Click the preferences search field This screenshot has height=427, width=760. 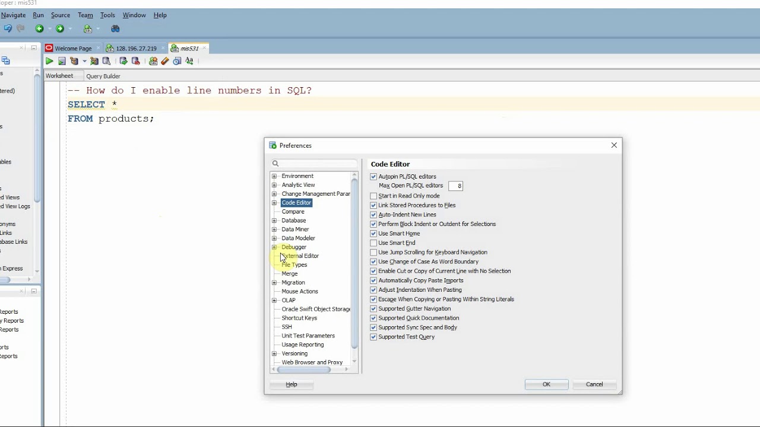tap(314, 163)
